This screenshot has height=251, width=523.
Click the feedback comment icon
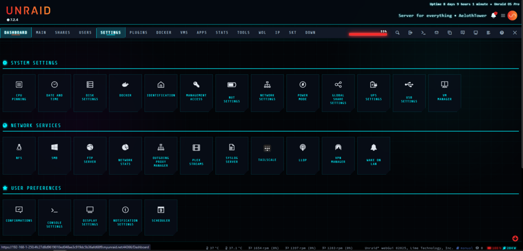[463, 32]
